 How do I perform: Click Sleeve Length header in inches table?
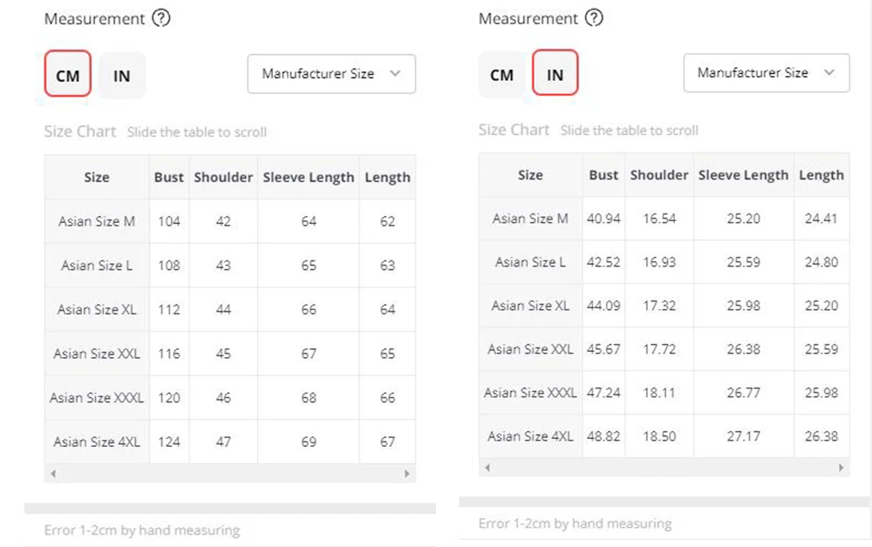click(743, 175)
